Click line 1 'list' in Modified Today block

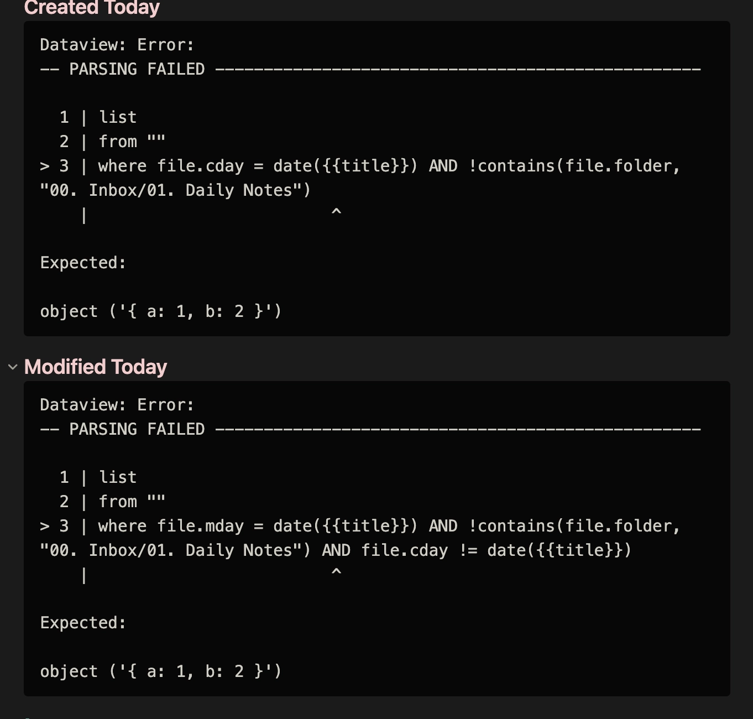point(98,477)
